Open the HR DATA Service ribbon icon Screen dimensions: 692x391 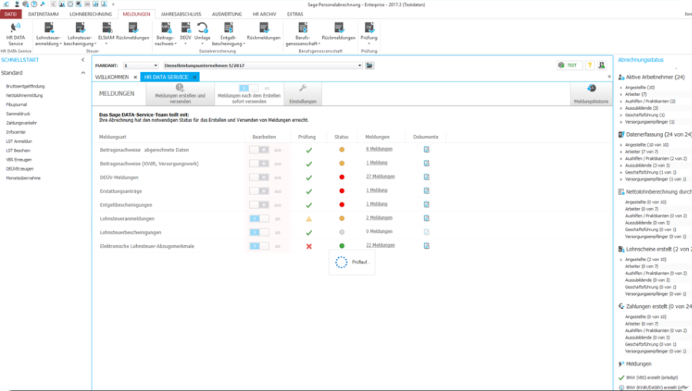pos(15,35)
